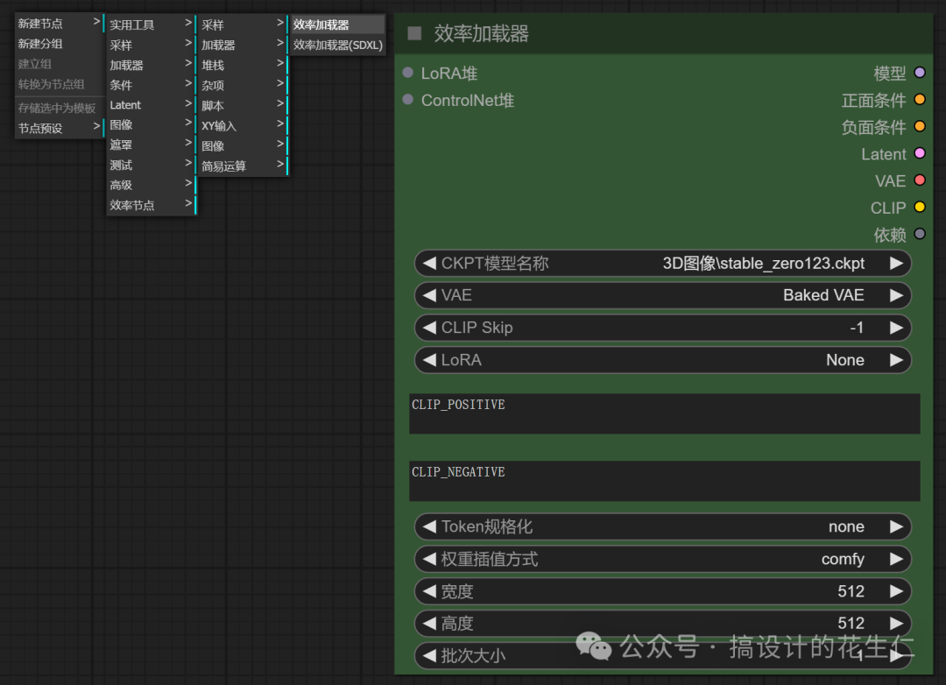This screenshot has height=685, width=946.
Task: Collapse the 效率加载器 node via title square
Action: 414,33
